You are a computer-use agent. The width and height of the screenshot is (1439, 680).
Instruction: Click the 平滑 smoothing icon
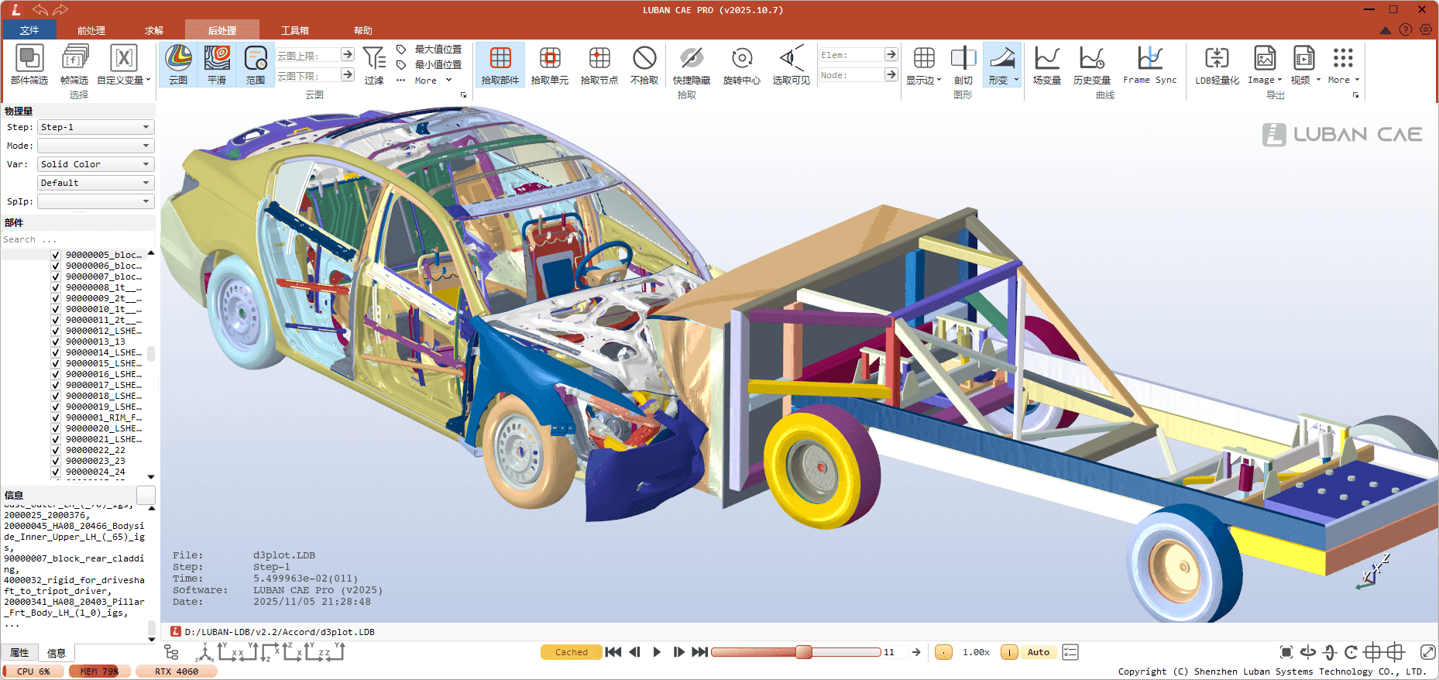217,64
